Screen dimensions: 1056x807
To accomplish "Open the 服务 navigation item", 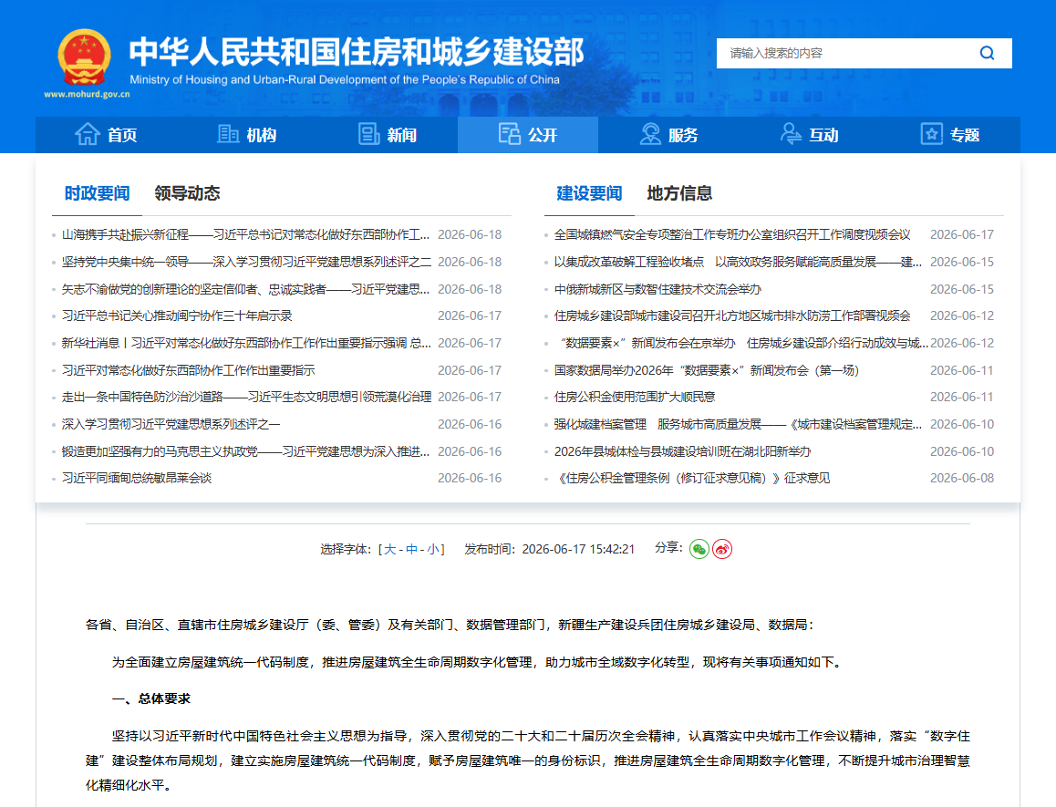I will [x=668, y=135].
